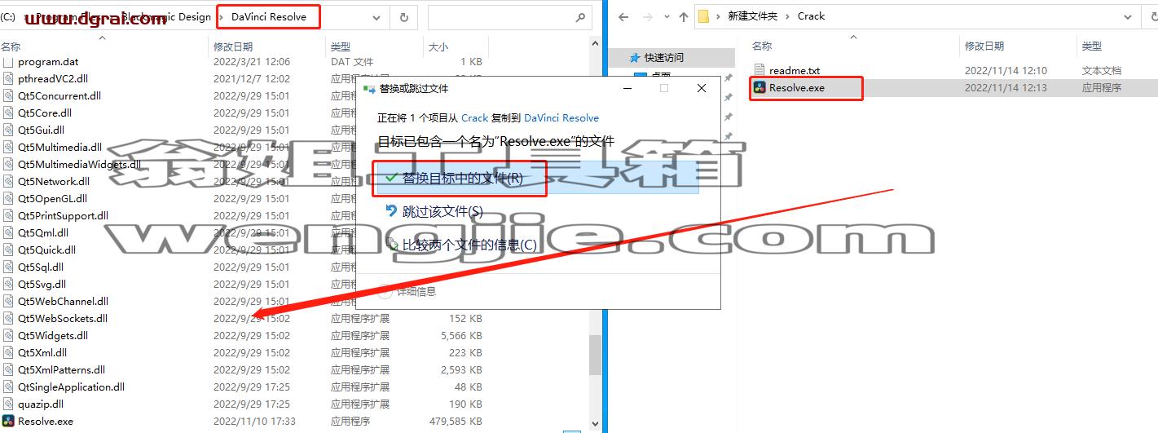Click the Qt5Qml.dll file icon

point(8,233)
